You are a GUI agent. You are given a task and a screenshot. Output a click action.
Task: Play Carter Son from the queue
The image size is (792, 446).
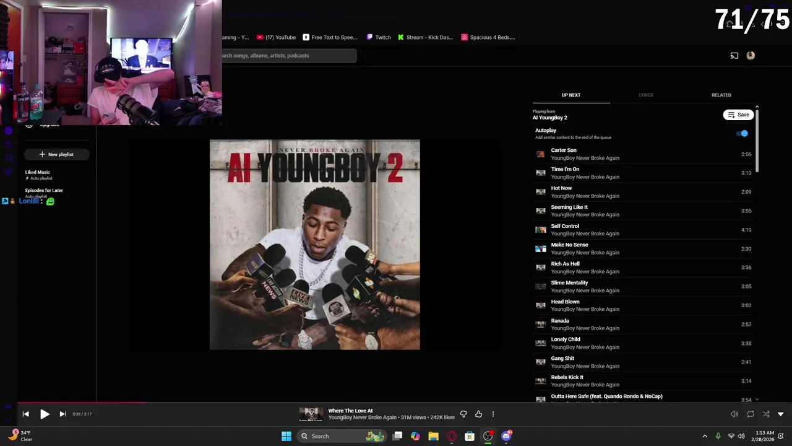coord(643,154)
